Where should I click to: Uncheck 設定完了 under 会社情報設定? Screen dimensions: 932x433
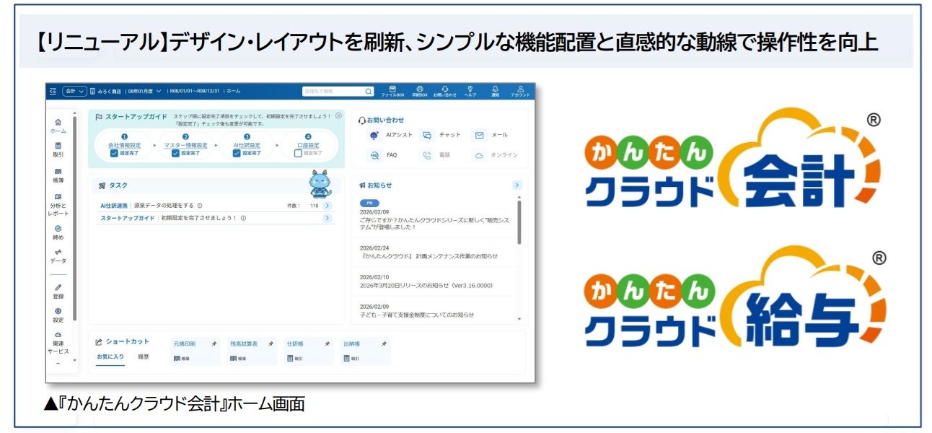[114, 153]
